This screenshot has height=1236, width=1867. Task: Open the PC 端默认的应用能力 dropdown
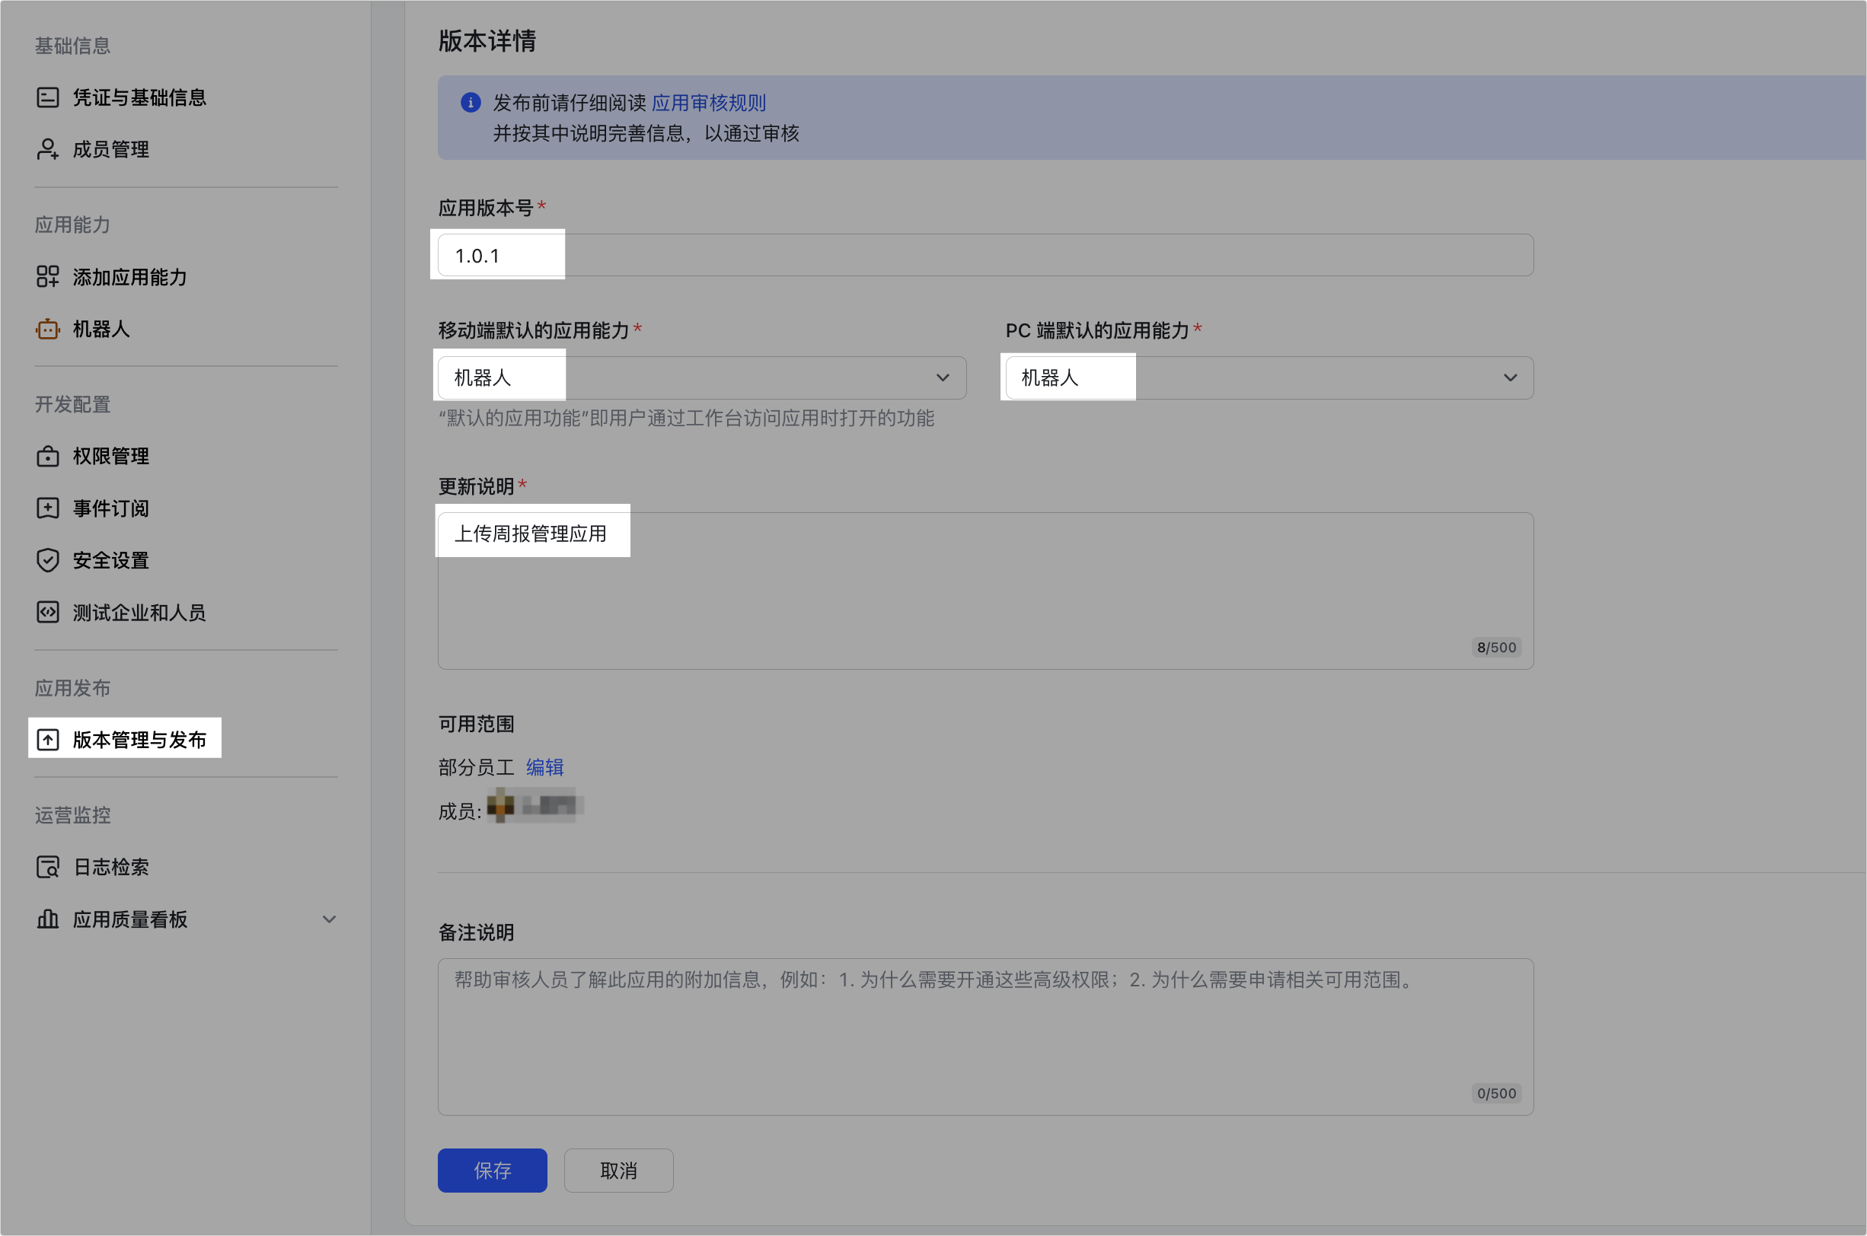(1510, 377)
